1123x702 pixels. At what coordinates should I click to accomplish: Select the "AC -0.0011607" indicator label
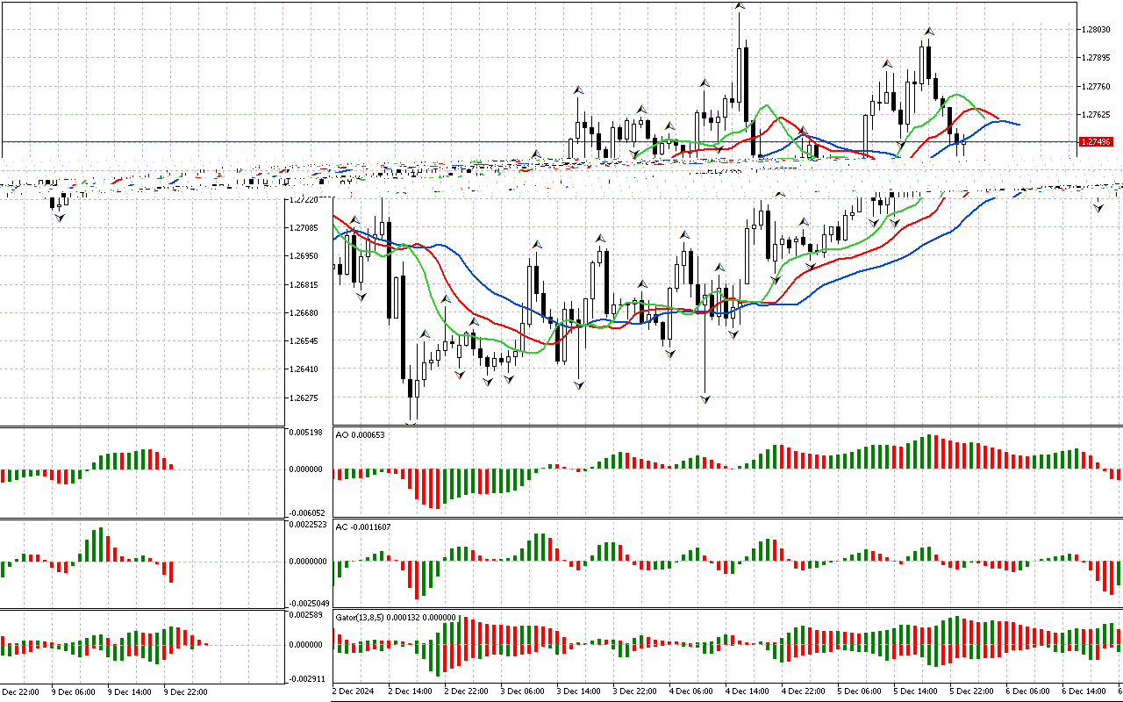pos(364,526)
